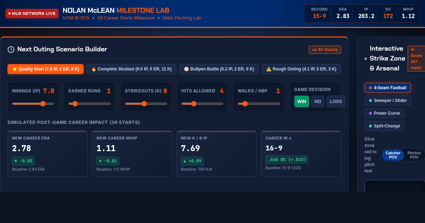Switch to Catcher POV view
Image resolution: width=425 pixels, height=223 pixels.
pyautogui.click(x=393, y=155)
